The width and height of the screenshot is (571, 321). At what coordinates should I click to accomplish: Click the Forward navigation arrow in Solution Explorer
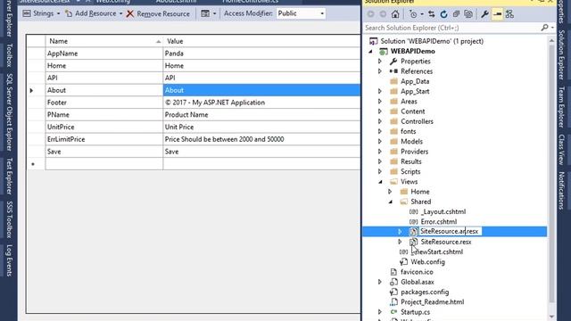[383, 14]
